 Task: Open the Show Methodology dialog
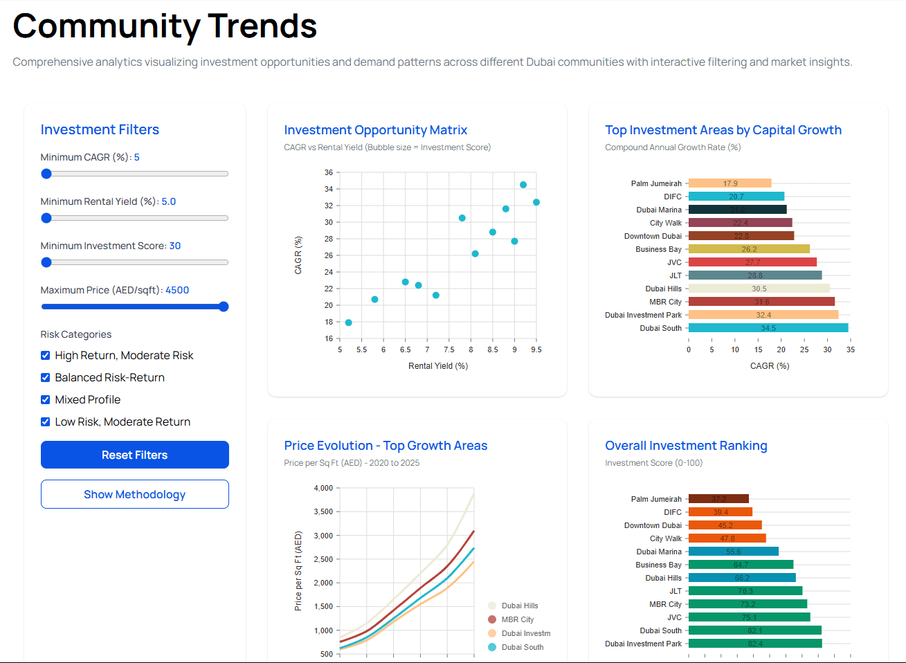tap(134, 494)
